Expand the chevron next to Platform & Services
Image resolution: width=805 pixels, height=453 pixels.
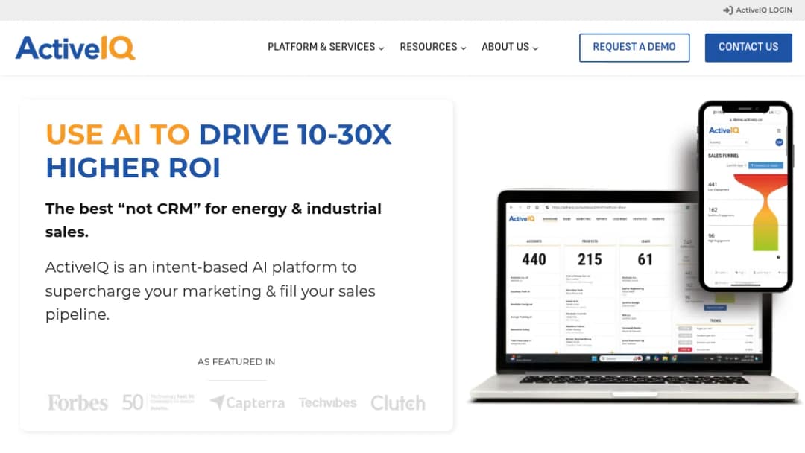pos(382,48)
